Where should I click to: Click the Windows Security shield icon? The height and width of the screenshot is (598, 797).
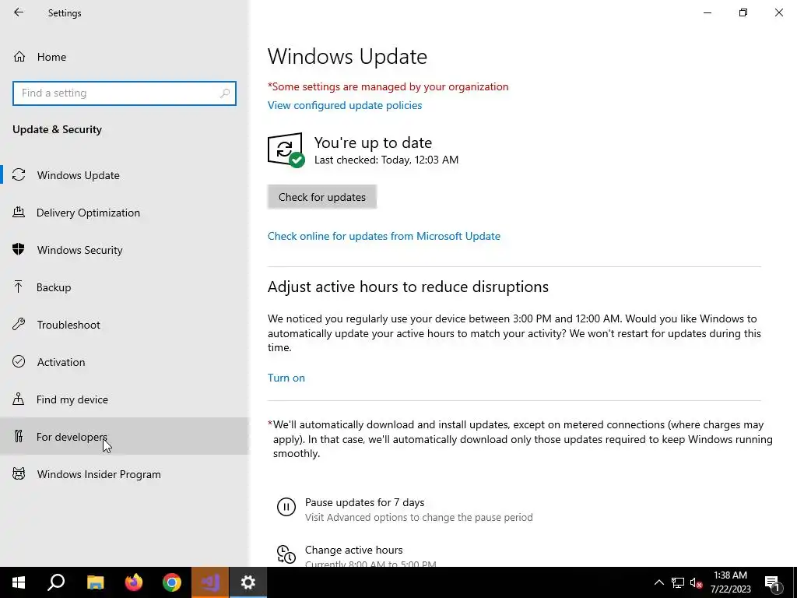pyautogui.click(x=19, y=250)
